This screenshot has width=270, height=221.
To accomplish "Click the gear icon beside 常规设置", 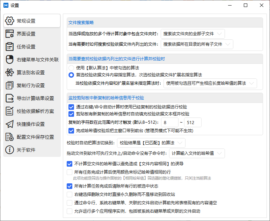I will [x=9, y=21].
